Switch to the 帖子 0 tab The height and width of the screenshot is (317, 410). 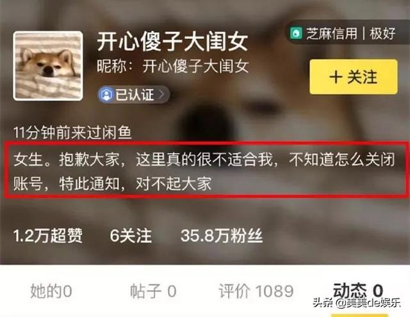(x=153, y=291)
